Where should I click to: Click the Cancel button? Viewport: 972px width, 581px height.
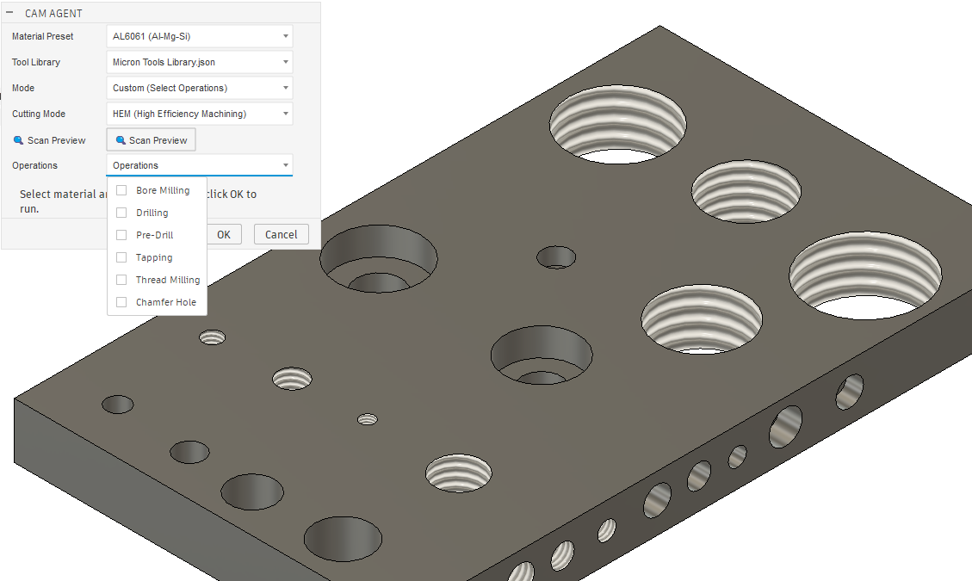point(281,234)
